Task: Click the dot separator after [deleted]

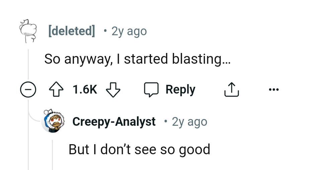Action: [105, 31]
